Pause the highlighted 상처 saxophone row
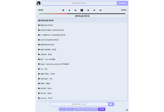Screen dimensions: 164x112 coord(82,20)
